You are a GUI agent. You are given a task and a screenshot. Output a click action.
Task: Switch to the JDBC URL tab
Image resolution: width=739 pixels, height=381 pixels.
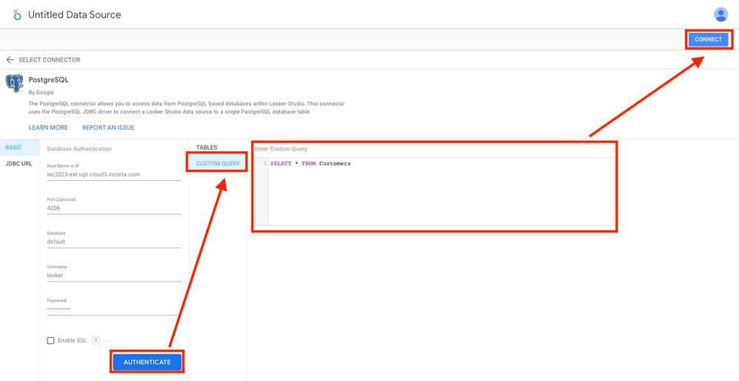[19, 164]
